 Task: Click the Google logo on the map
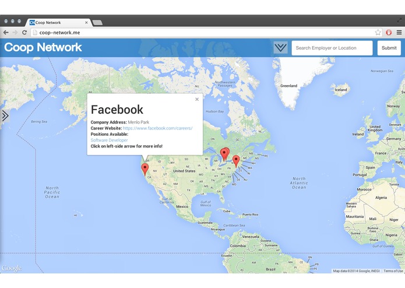pos(12,268)
